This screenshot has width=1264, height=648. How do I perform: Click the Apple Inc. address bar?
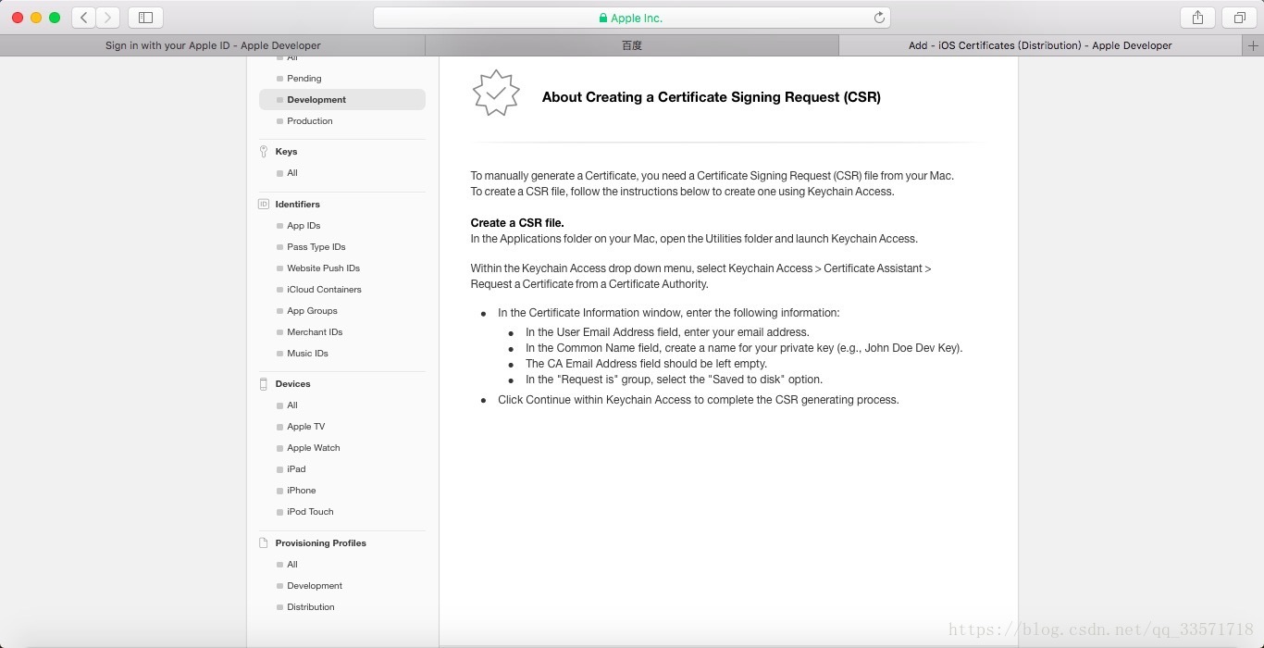[x=631, y=18]
